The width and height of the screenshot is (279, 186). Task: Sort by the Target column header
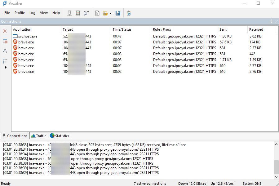(x=68, y=29)
